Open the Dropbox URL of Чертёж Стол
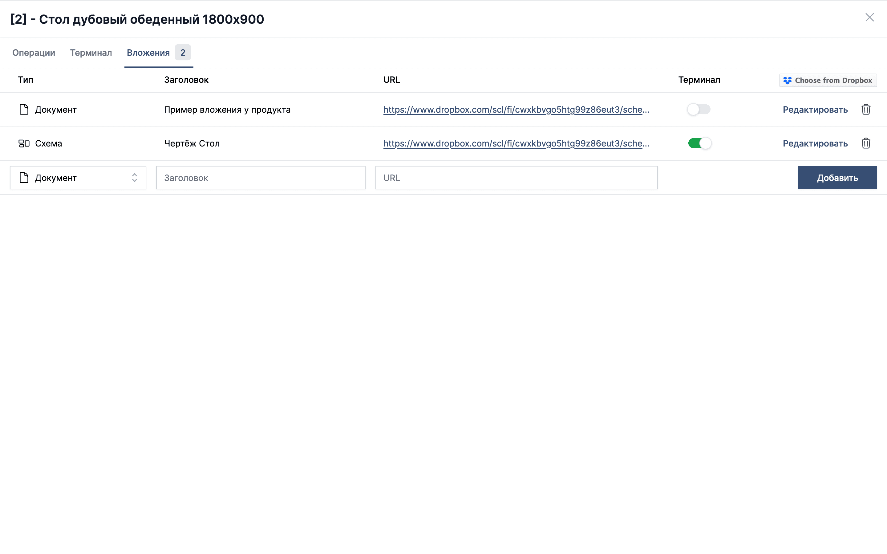This screenshot has height=554, width=887. [516, 143]
